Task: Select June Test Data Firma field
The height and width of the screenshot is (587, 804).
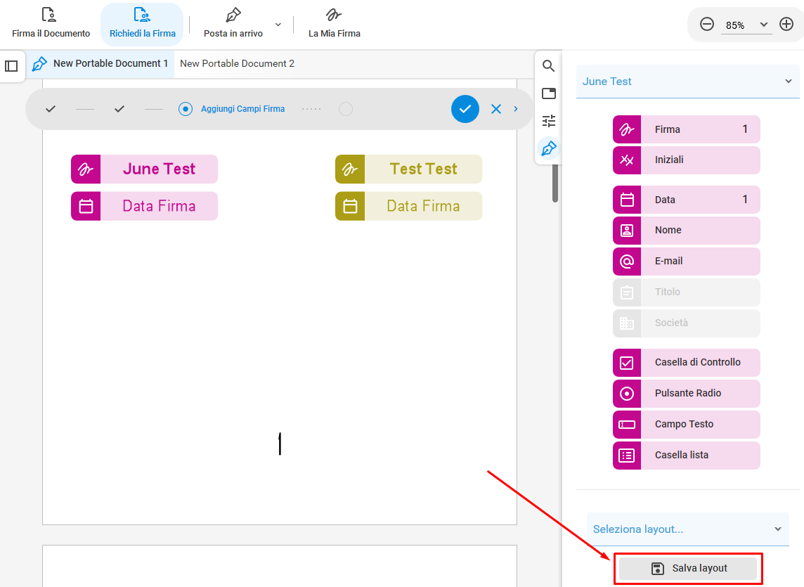Action: (x=144, y=206)
